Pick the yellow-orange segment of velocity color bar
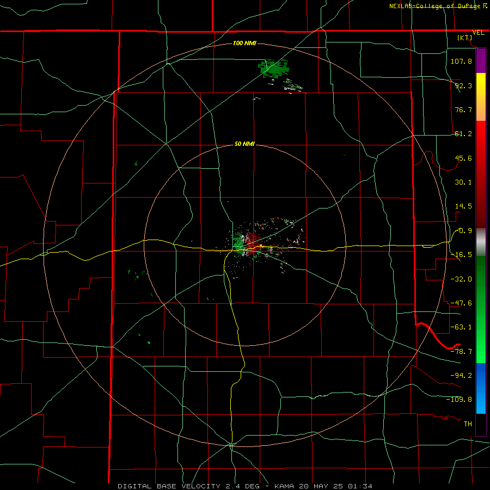The height and width of the screenshot is (490, 490). point(481,97)
